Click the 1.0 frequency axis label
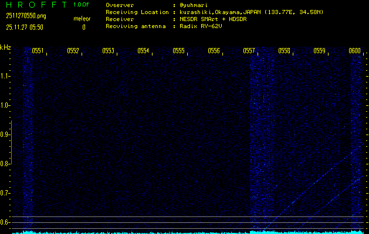 click(x=5, y=106)
